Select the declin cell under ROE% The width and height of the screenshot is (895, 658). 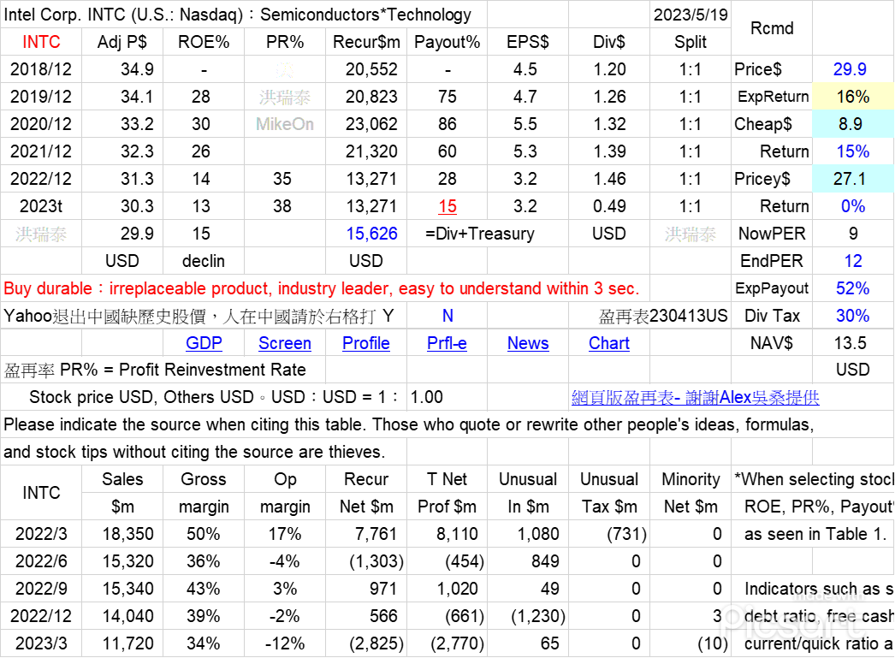pyautogui.click(x=204, y=261)
